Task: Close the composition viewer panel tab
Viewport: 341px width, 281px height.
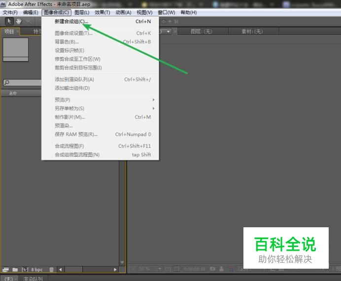Action: coord(174,32)
